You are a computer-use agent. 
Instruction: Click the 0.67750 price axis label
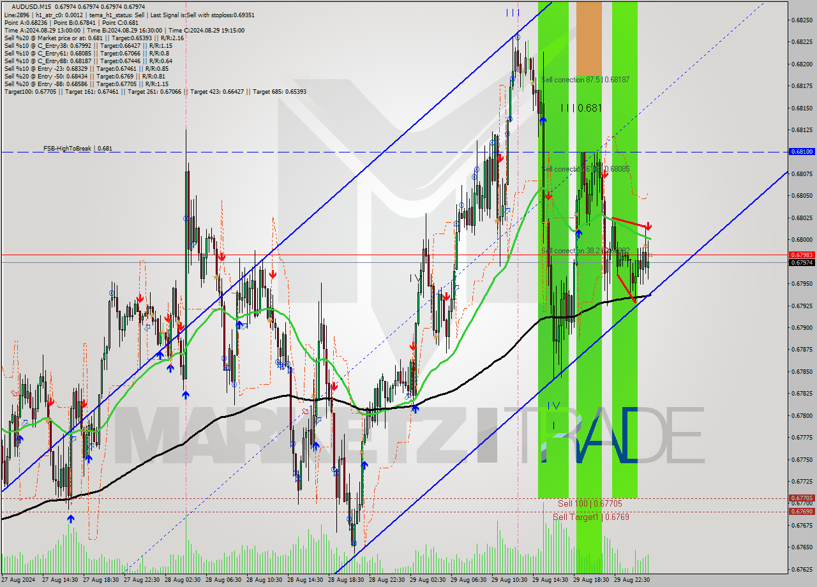(x=802, y=459)
